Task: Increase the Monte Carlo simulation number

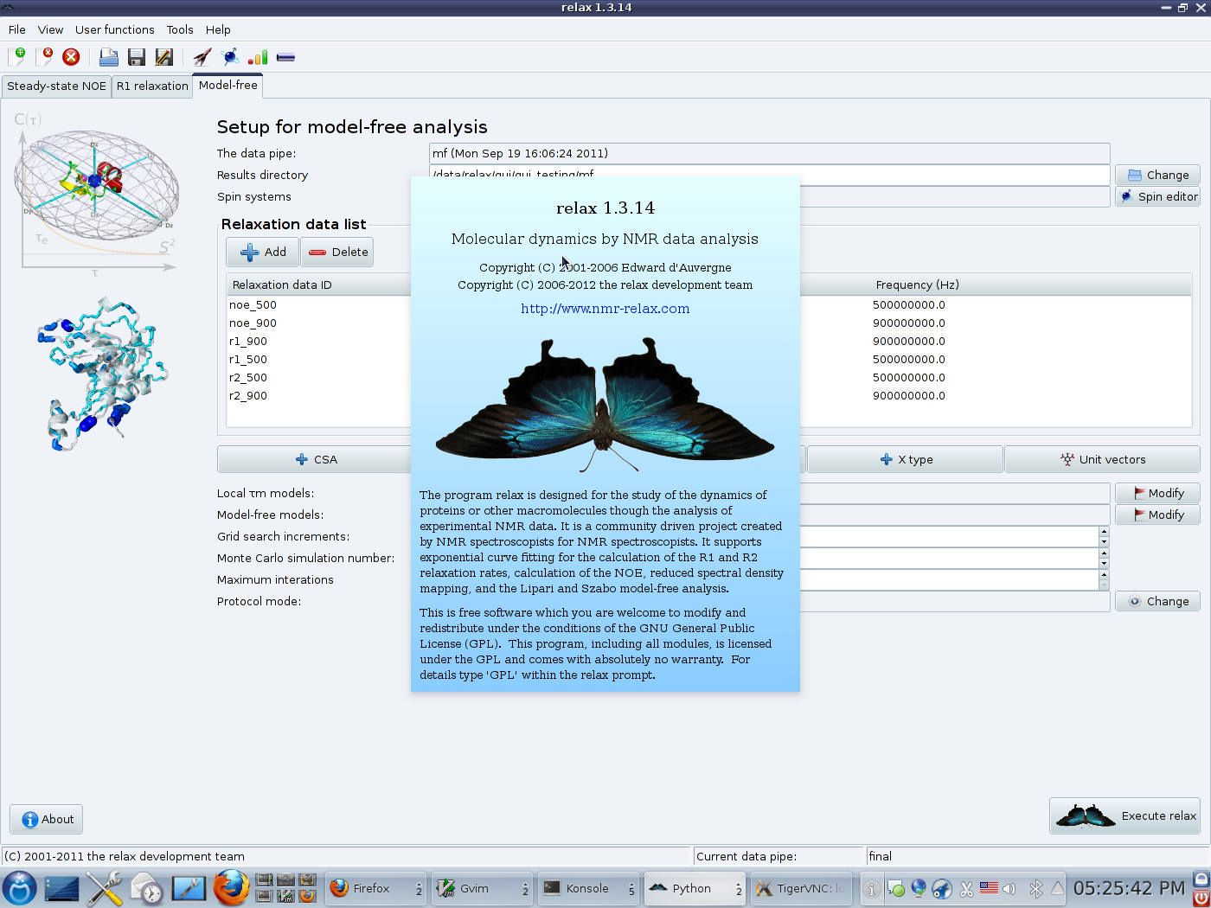Action: coord(1104,553)
